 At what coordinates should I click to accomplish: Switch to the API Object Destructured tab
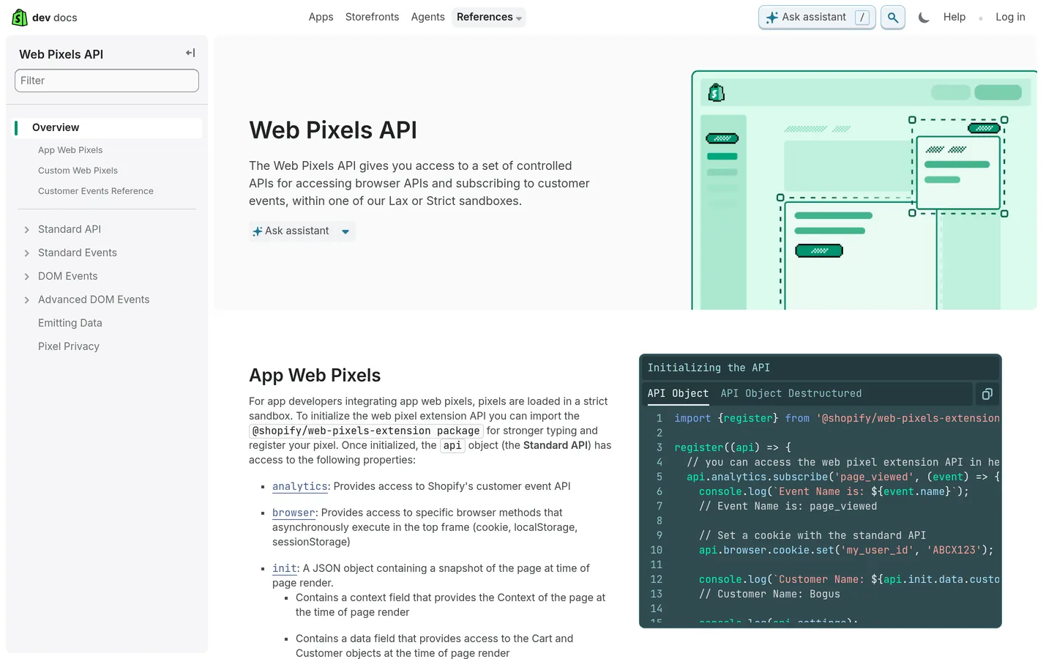(790, 393)
